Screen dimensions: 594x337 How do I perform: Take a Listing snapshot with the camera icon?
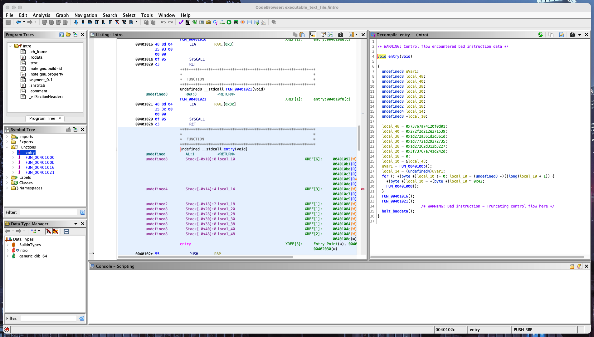coord(341,35)
